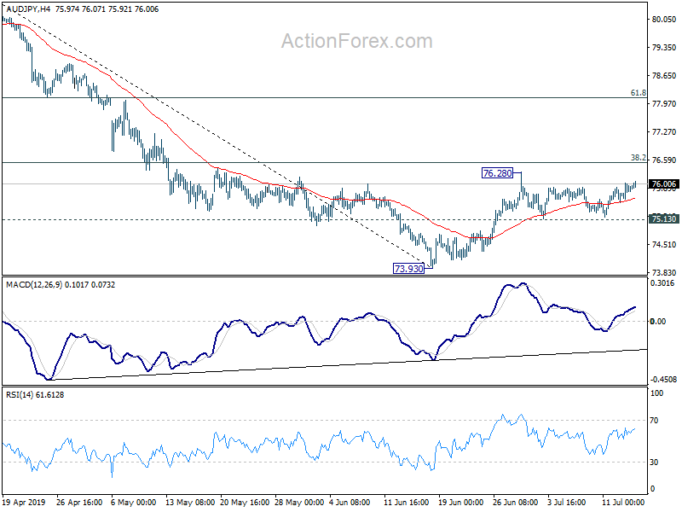Click the 74.510 price axis value
682x512 pixels.
tap(664, 245)
